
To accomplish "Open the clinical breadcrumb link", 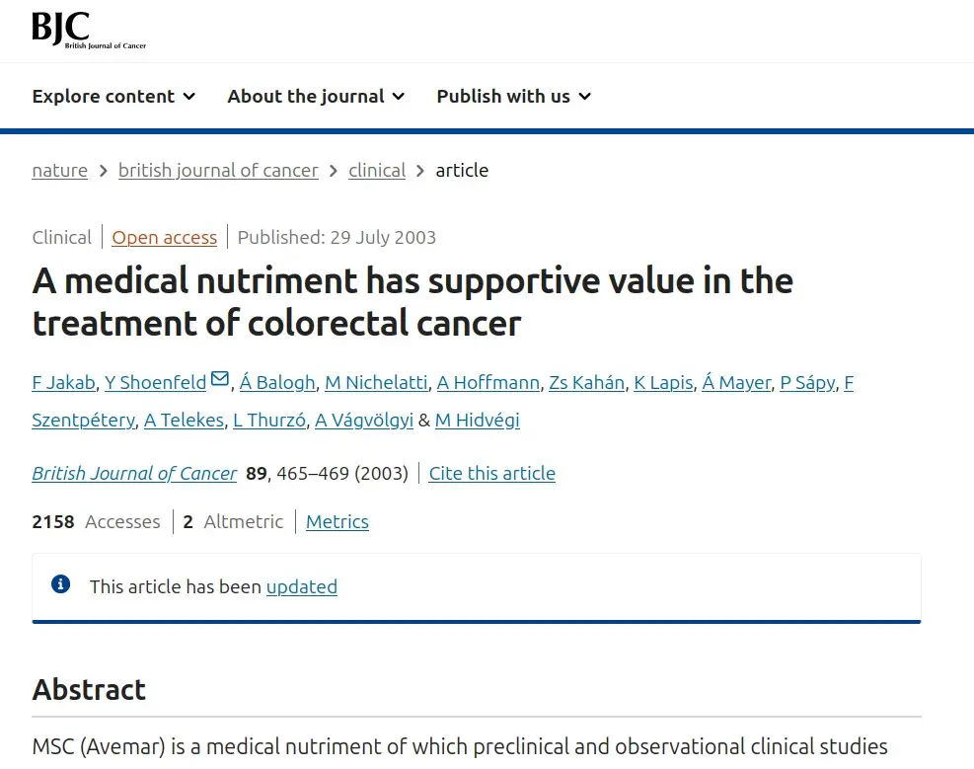I will [377, 170].
